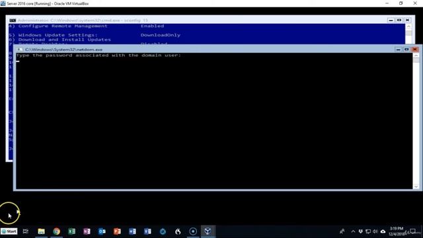Screen dimensions: 423x238
Task: Click the netdom window scrollbar up arrow
Action: tap(416, 56)
